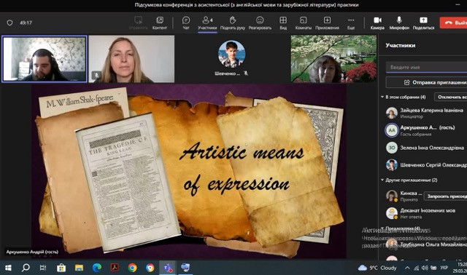Open weather widget showing 9°C Cloudy
Viewport: 467px width, 275px height.
tap(377, 268)
